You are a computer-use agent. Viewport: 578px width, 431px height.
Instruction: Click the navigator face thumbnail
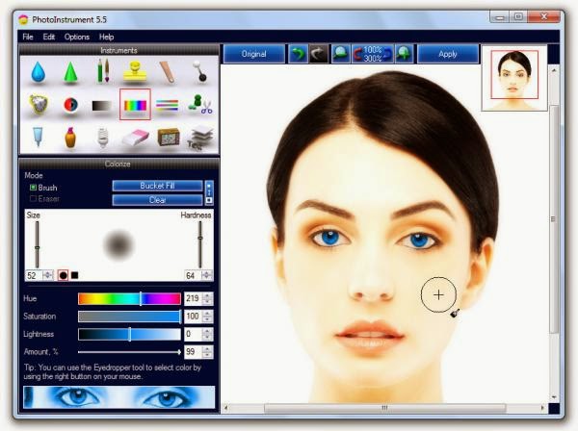[x=514, y=78]
